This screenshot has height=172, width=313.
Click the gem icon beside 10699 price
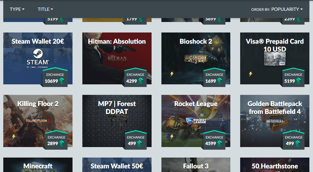pos(62,81)
